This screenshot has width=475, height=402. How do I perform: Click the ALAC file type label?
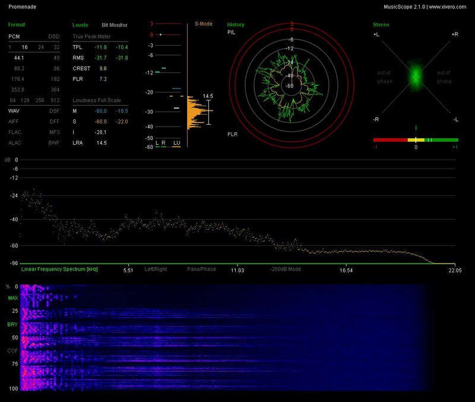point(14,143)
